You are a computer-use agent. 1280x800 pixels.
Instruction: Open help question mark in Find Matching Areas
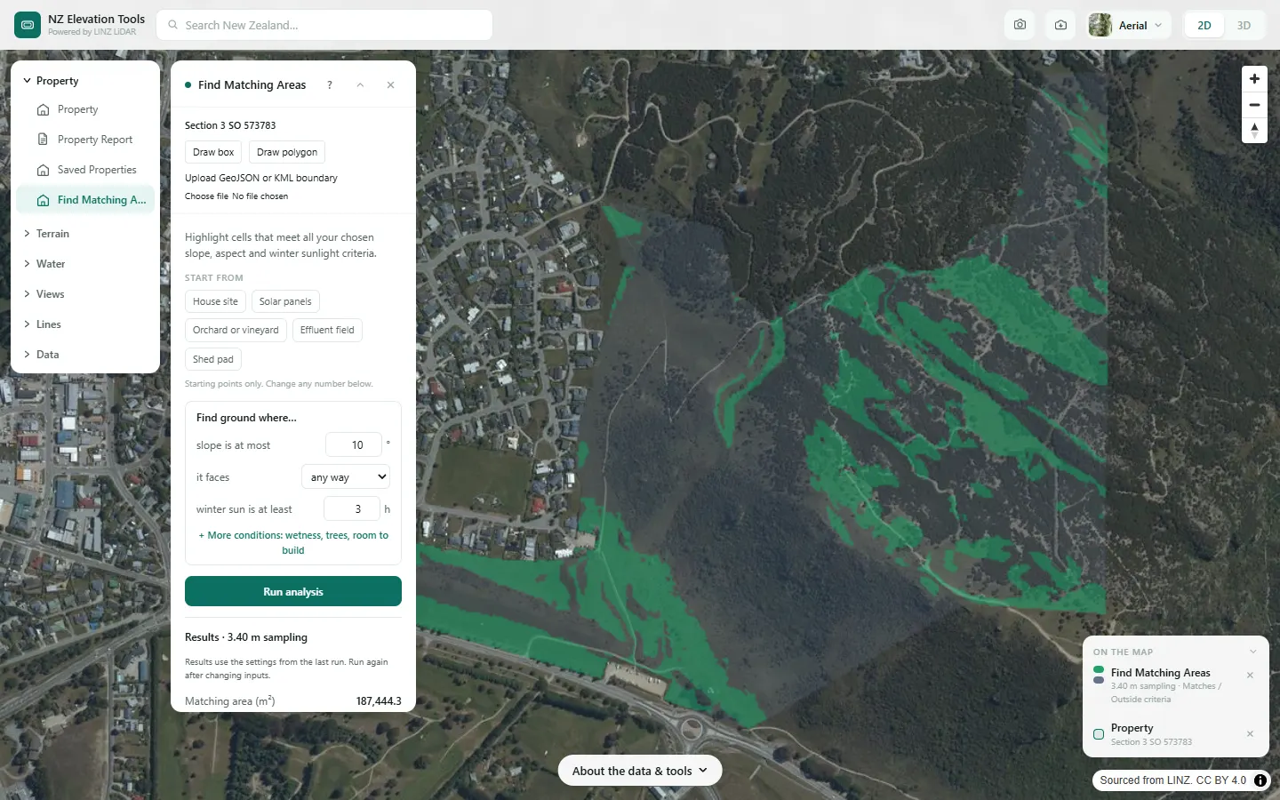330,85
